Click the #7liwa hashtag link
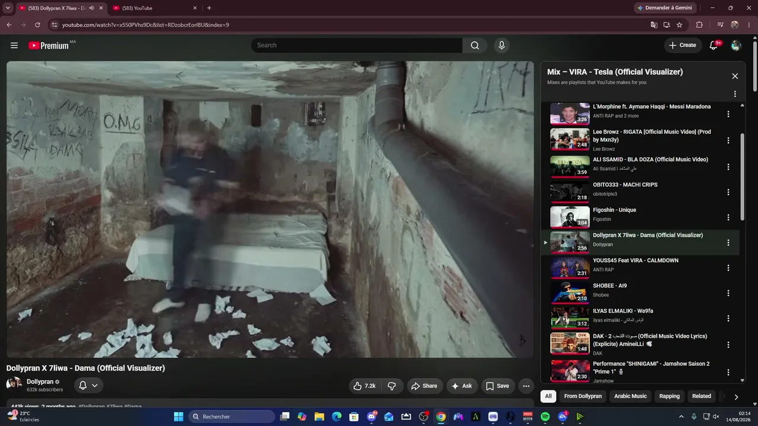Screen dimensions: 758x426 pos(114,406)
